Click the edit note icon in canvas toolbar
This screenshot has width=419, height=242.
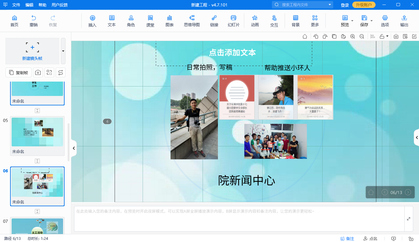(x=414, y=36)
